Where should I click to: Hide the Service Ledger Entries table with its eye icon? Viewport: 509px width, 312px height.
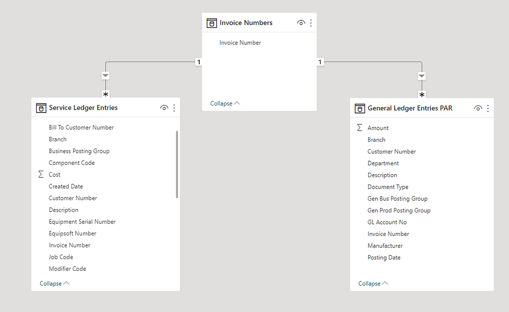(164, 107)
